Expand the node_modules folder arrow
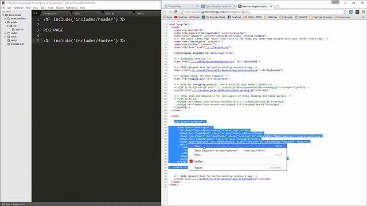 5,18
